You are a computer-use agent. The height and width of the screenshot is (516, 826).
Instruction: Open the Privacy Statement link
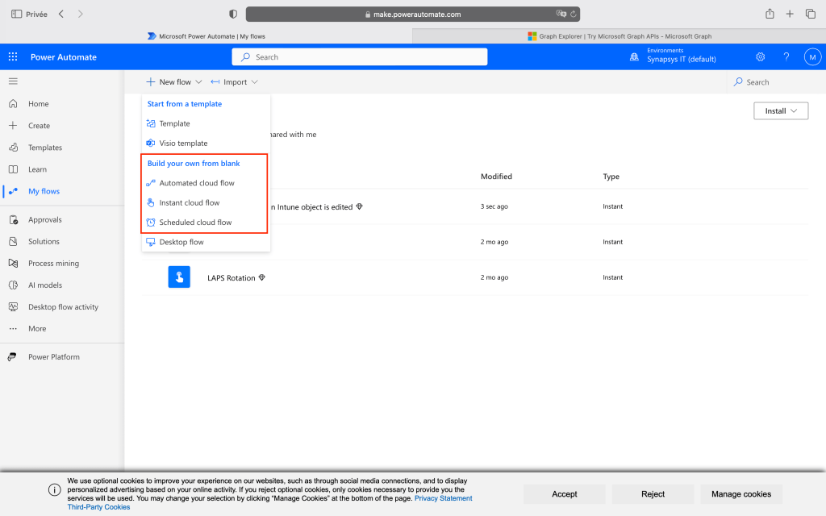443,498
